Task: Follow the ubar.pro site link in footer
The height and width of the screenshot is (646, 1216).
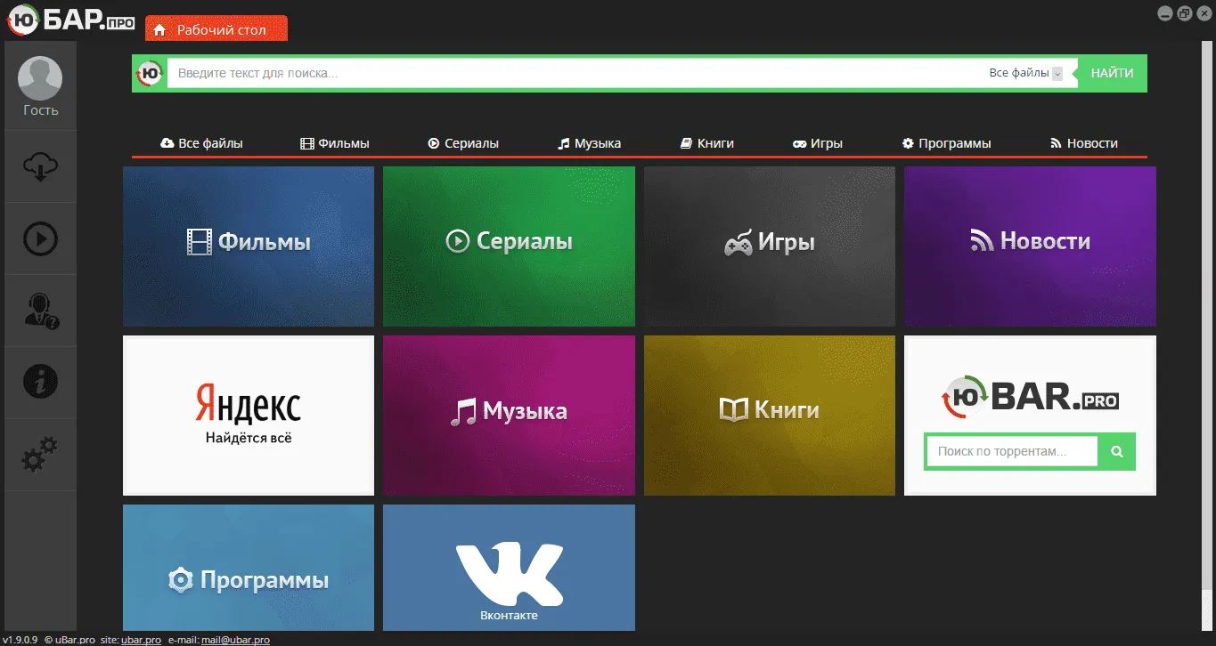Action: point(143,640)
